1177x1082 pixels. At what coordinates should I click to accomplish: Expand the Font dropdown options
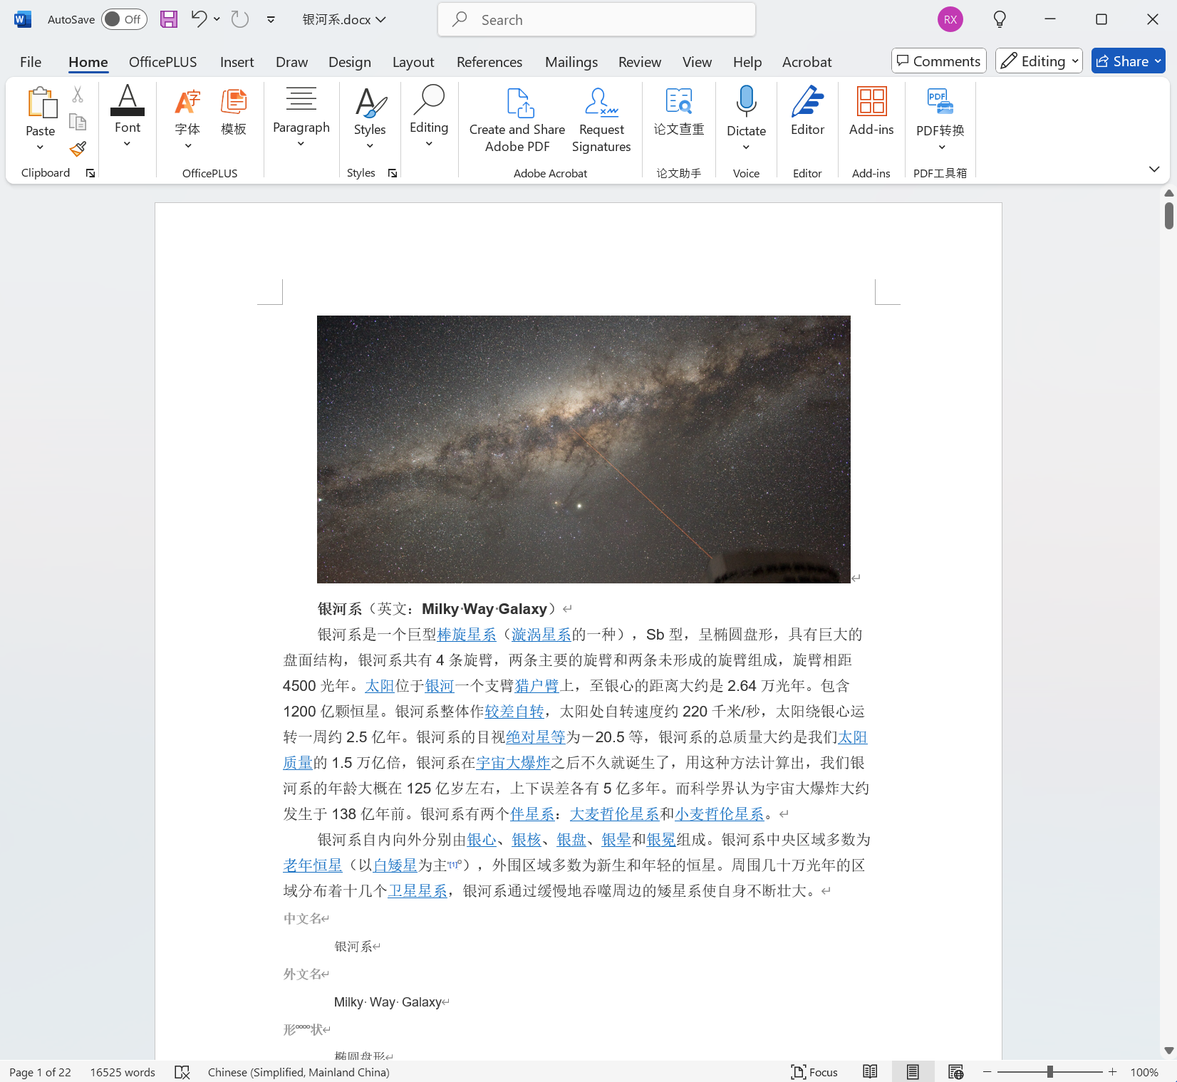click(127, 142)
